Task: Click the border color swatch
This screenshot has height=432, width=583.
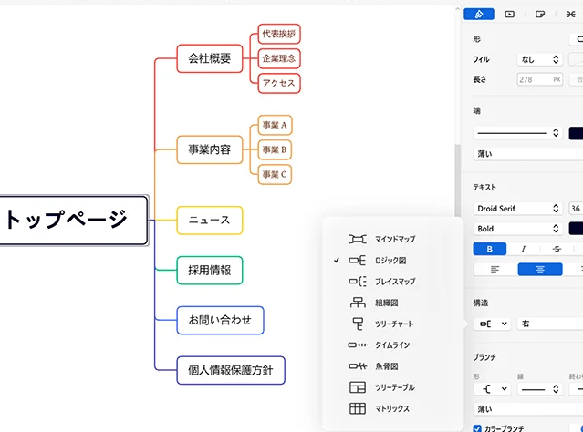Action: click(576, 133)
